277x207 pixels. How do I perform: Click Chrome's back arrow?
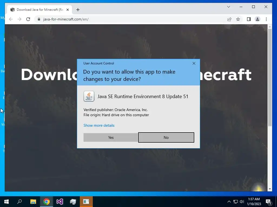11,19
